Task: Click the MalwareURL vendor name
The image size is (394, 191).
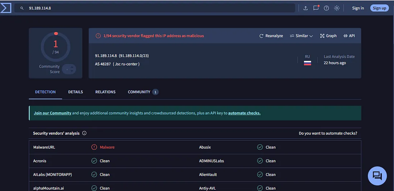Action: click(44, 147)
